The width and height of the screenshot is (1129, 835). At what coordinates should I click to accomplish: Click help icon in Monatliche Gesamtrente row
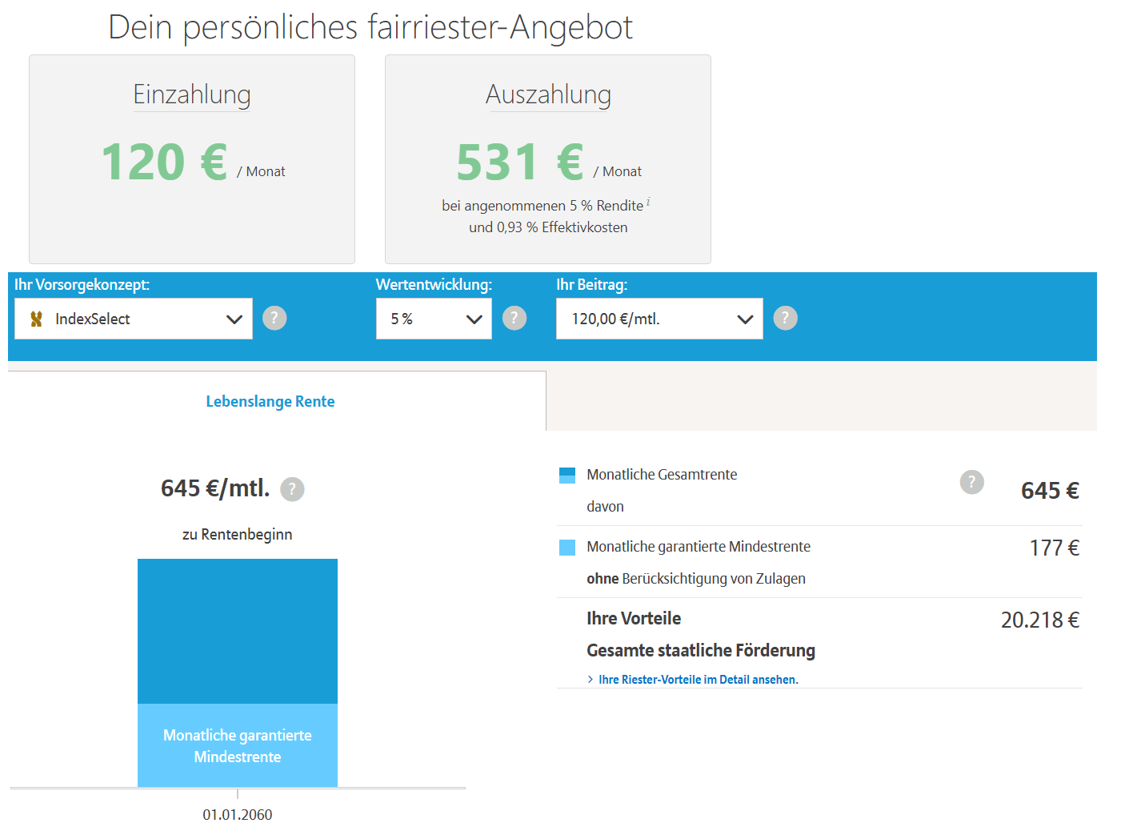pos(971,482)
